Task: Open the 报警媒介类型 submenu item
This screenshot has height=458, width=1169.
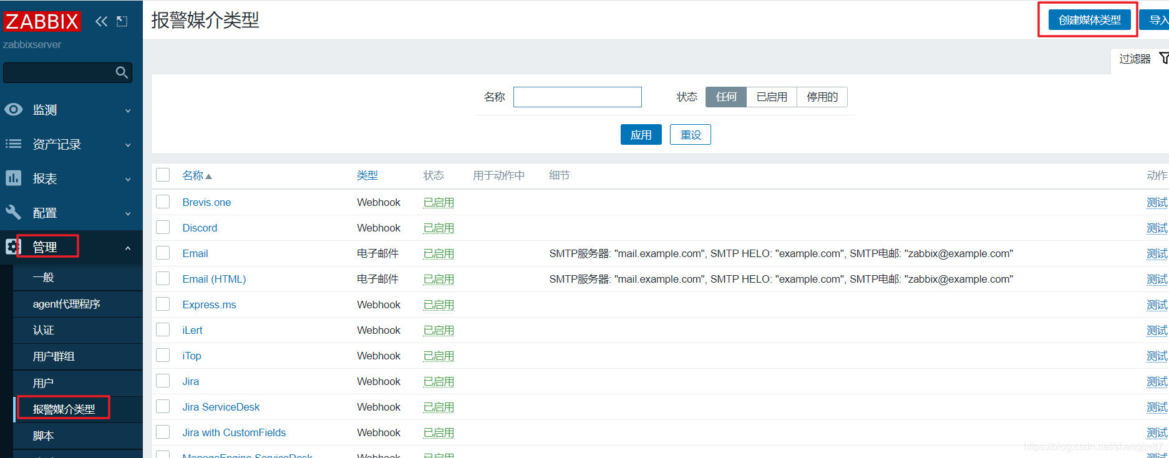Action: 78,409
